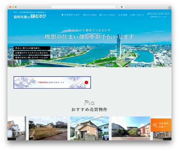Click the おすすめ売買物件 heading
Viewport: 179px width, 151px height.
coord(89,110)
